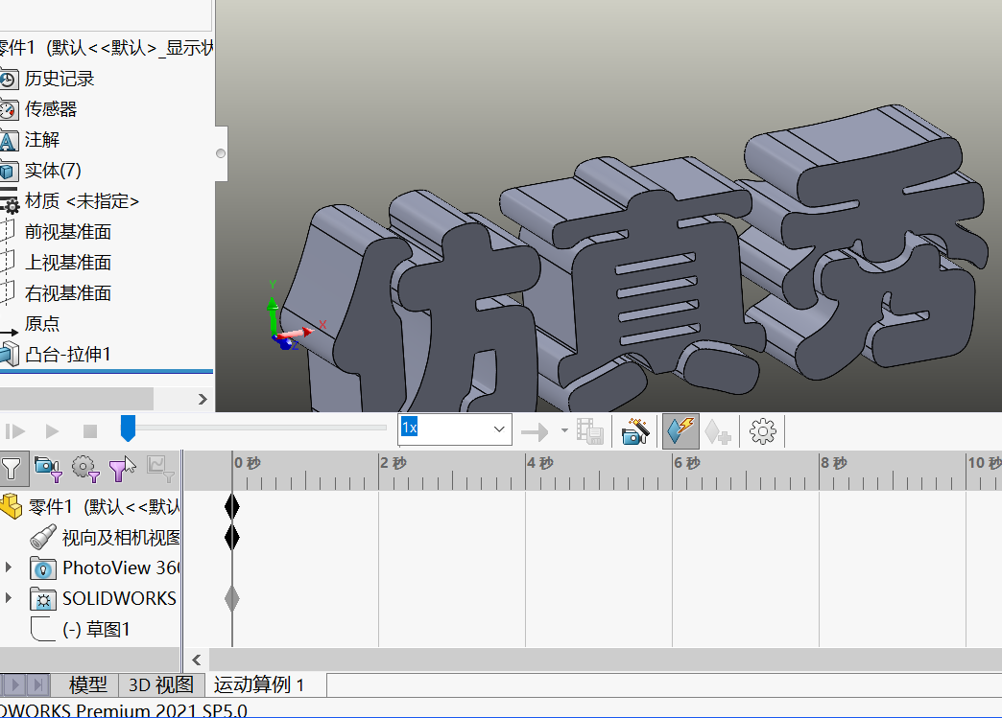Select the Filter Driving icon in MotionManager

(85, 469)
